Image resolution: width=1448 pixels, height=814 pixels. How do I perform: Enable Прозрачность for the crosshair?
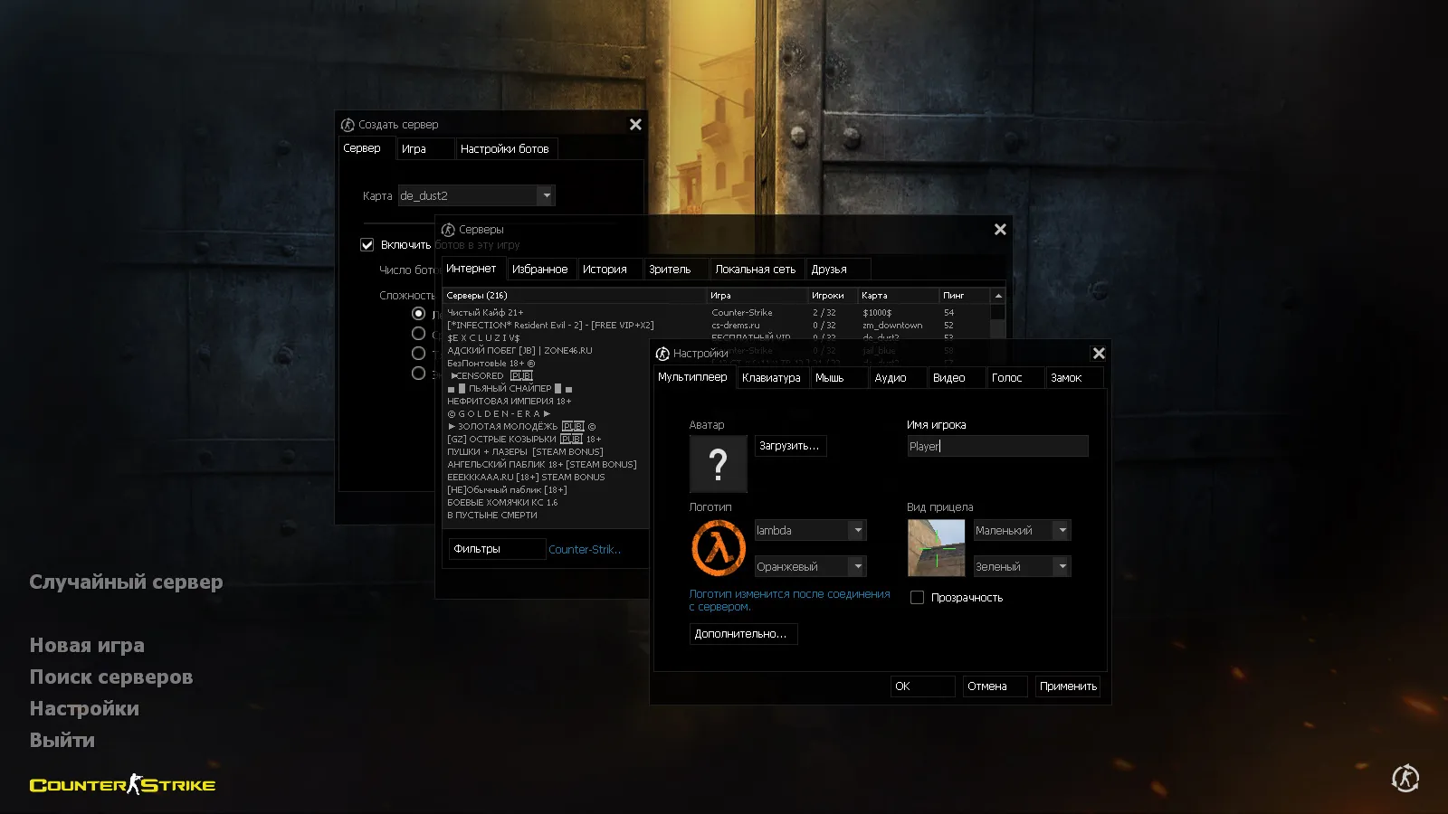pos(917,597)
